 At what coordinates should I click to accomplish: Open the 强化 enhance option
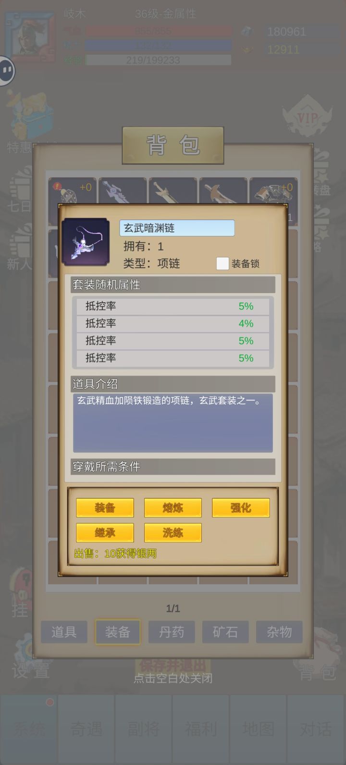pos(241,508)
